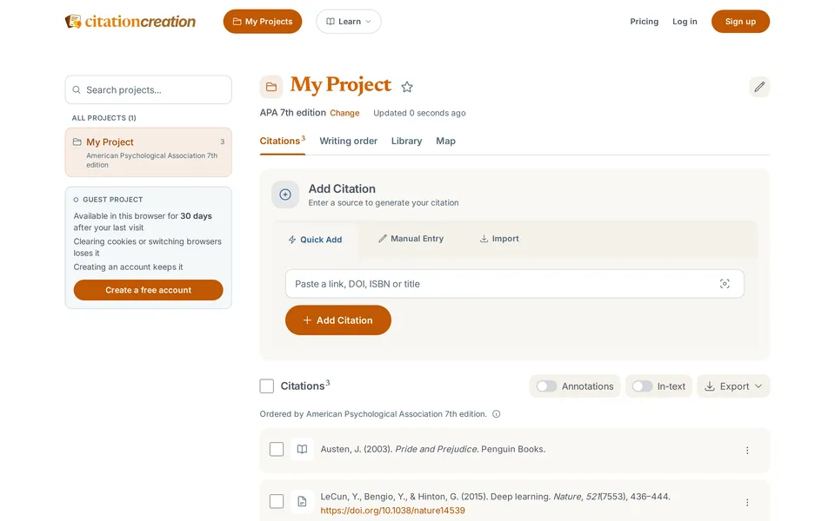
Task: Expand the Export dropdown
Action: pyautogui.click(x=733, y=386)
